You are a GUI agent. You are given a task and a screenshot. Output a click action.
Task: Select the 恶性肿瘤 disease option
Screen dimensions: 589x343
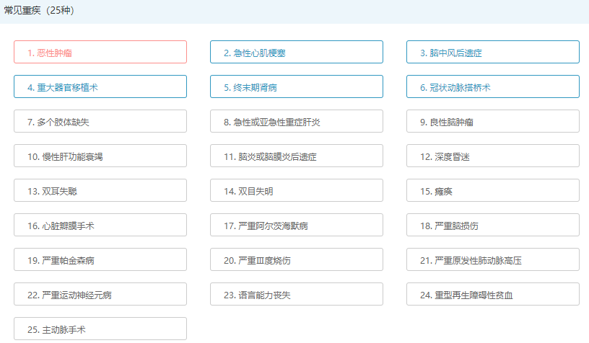click(100, 53)
